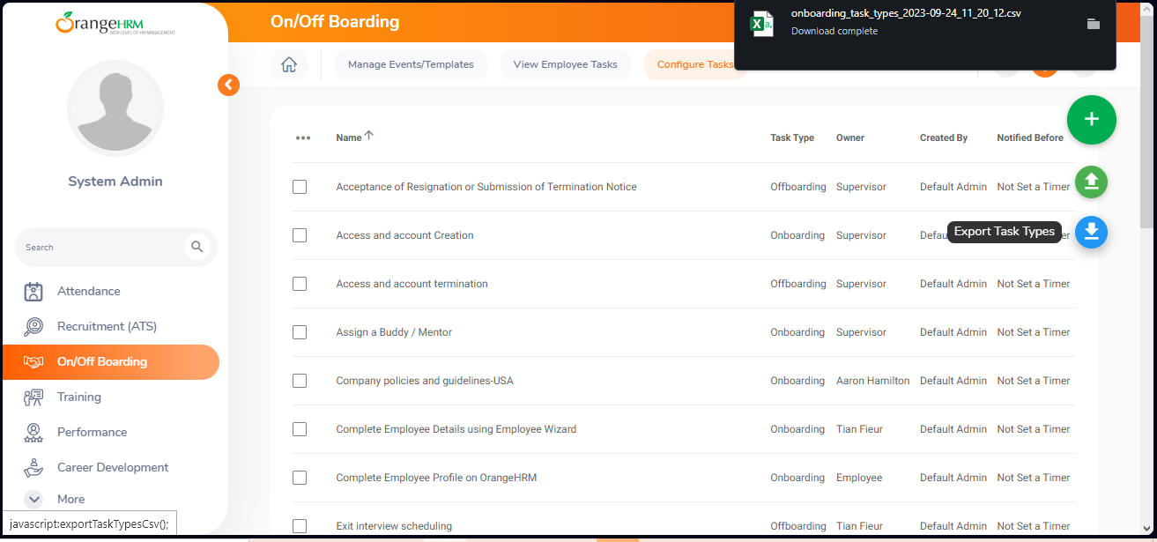The height and width of the screenshot is (542, 1157).
Task: Click the Recruitment (ATS) icon
Action: 33,327
